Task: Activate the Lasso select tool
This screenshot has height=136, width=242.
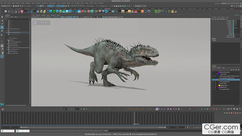Action: point(2,20)
